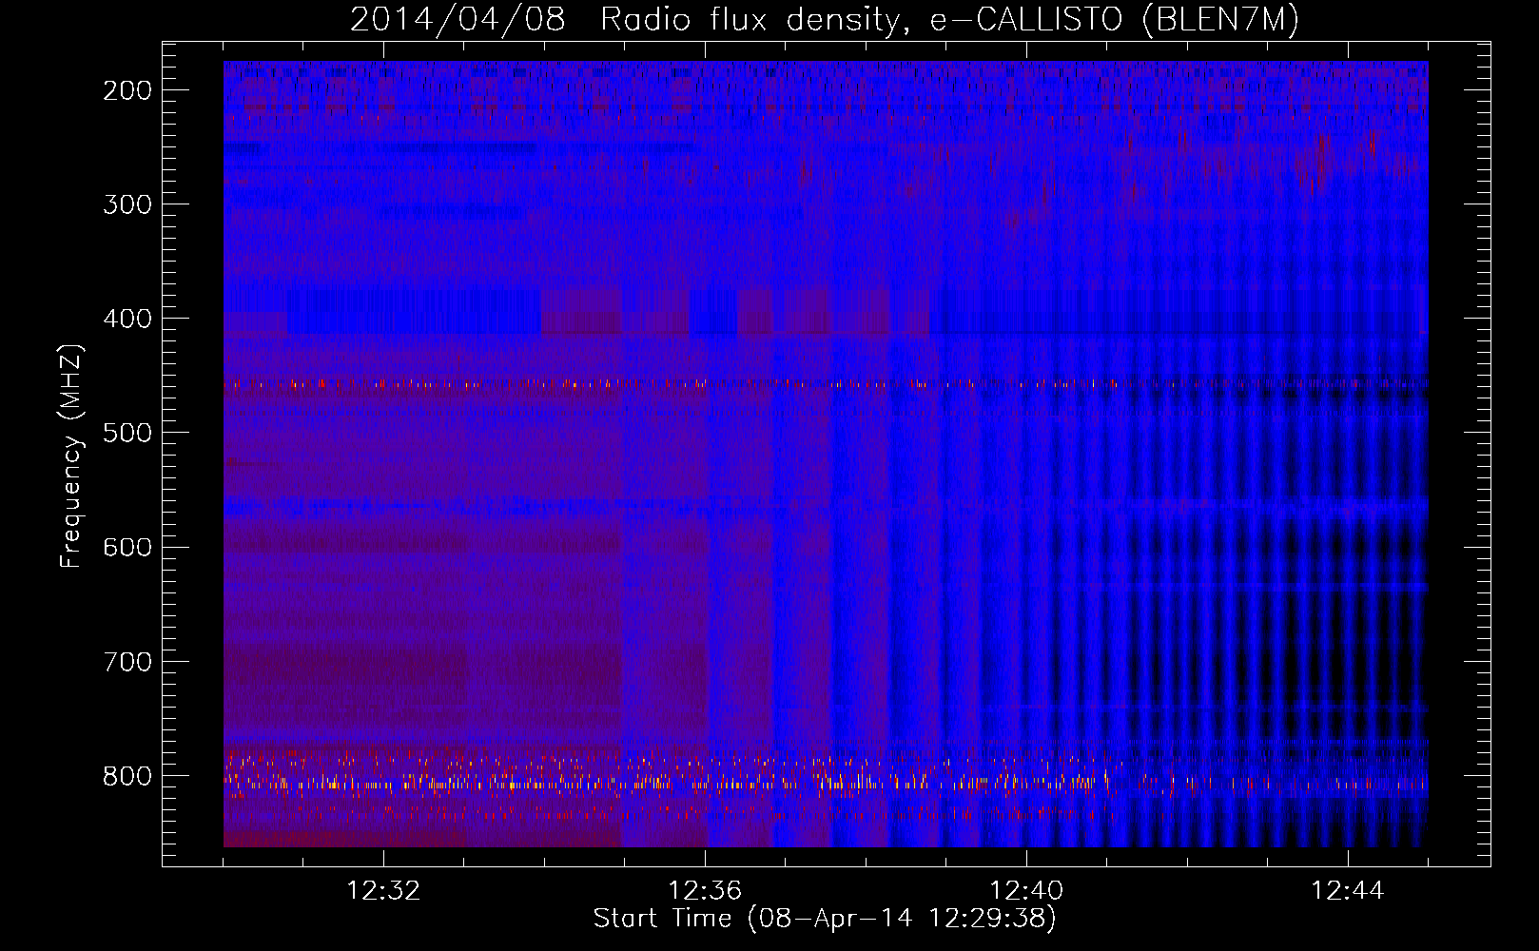The image size is (1539, 951).
Task: Click the plot title '2014/04/08 Radio flux density, e-CALLISTO (BLEN7M)'
Action: click(x=825, y=20)
